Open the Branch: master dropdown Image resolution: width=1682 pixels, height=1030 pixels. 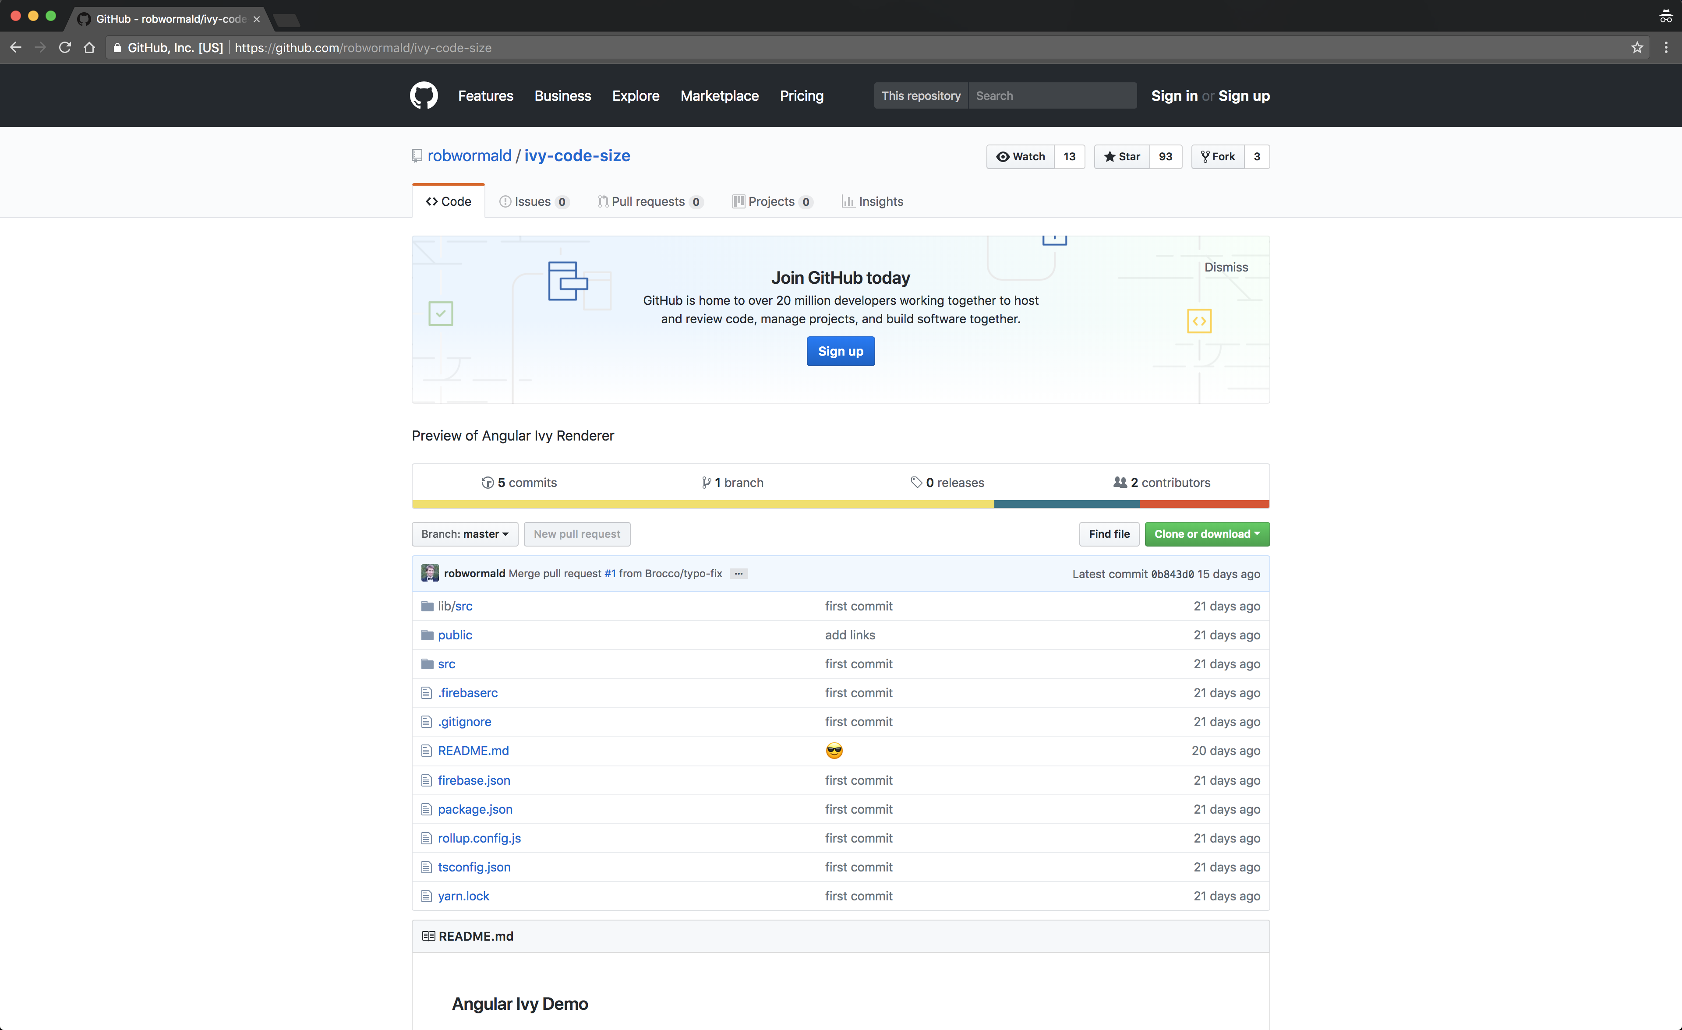point(465,534)
